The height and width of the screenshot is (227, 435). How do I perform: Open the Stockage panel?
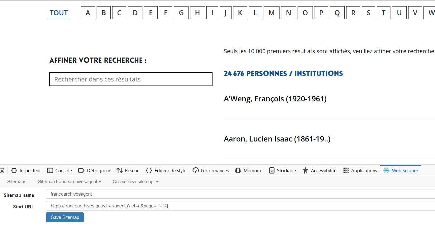282,170
